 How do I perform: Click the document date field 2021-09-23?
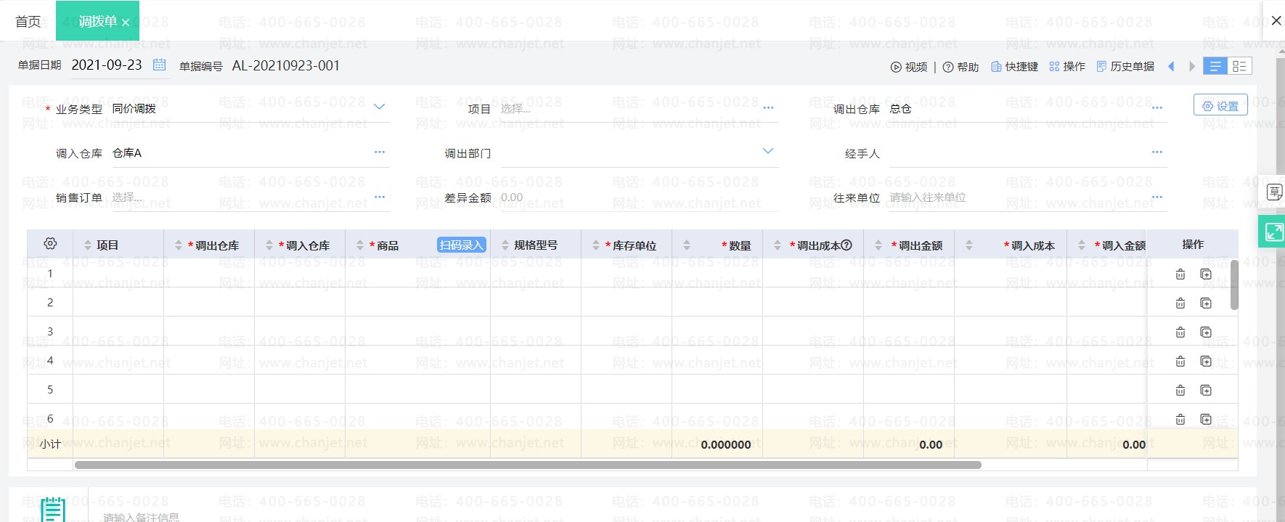107,65
